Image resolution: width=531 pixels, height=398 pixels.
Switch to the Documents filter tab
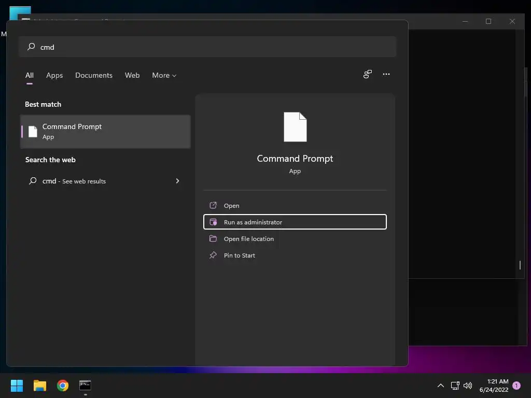[94, 75]
